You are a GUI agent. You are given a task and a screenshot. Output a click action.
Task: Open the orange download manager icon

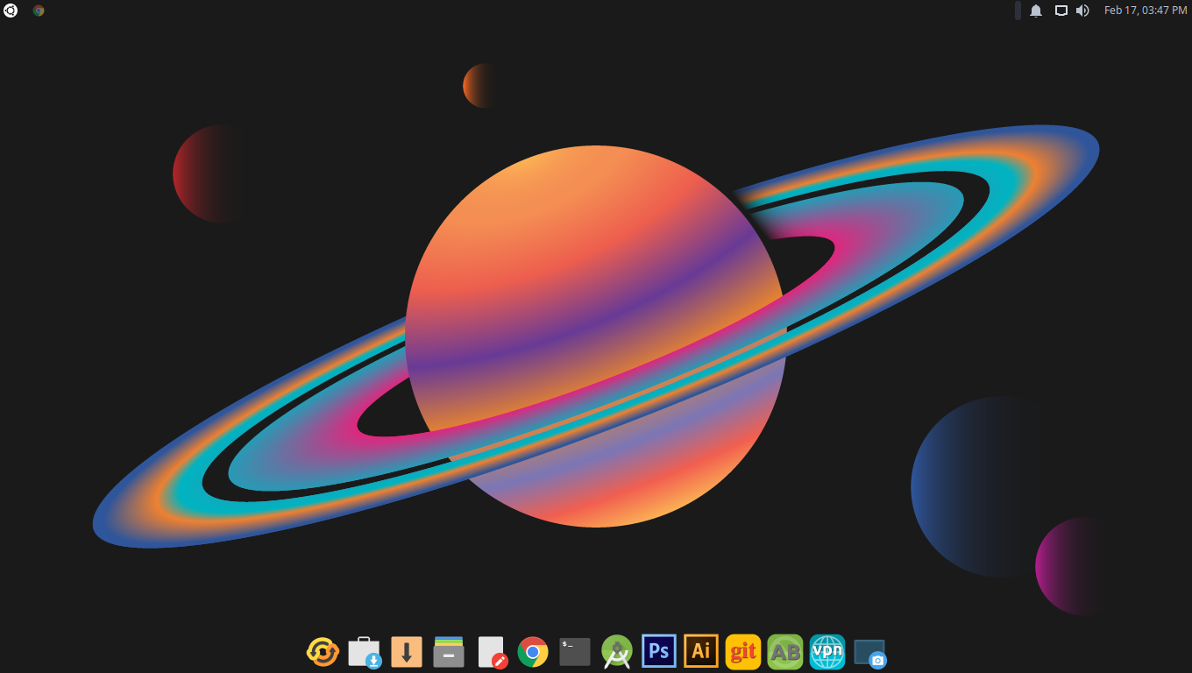click(407, 652)
